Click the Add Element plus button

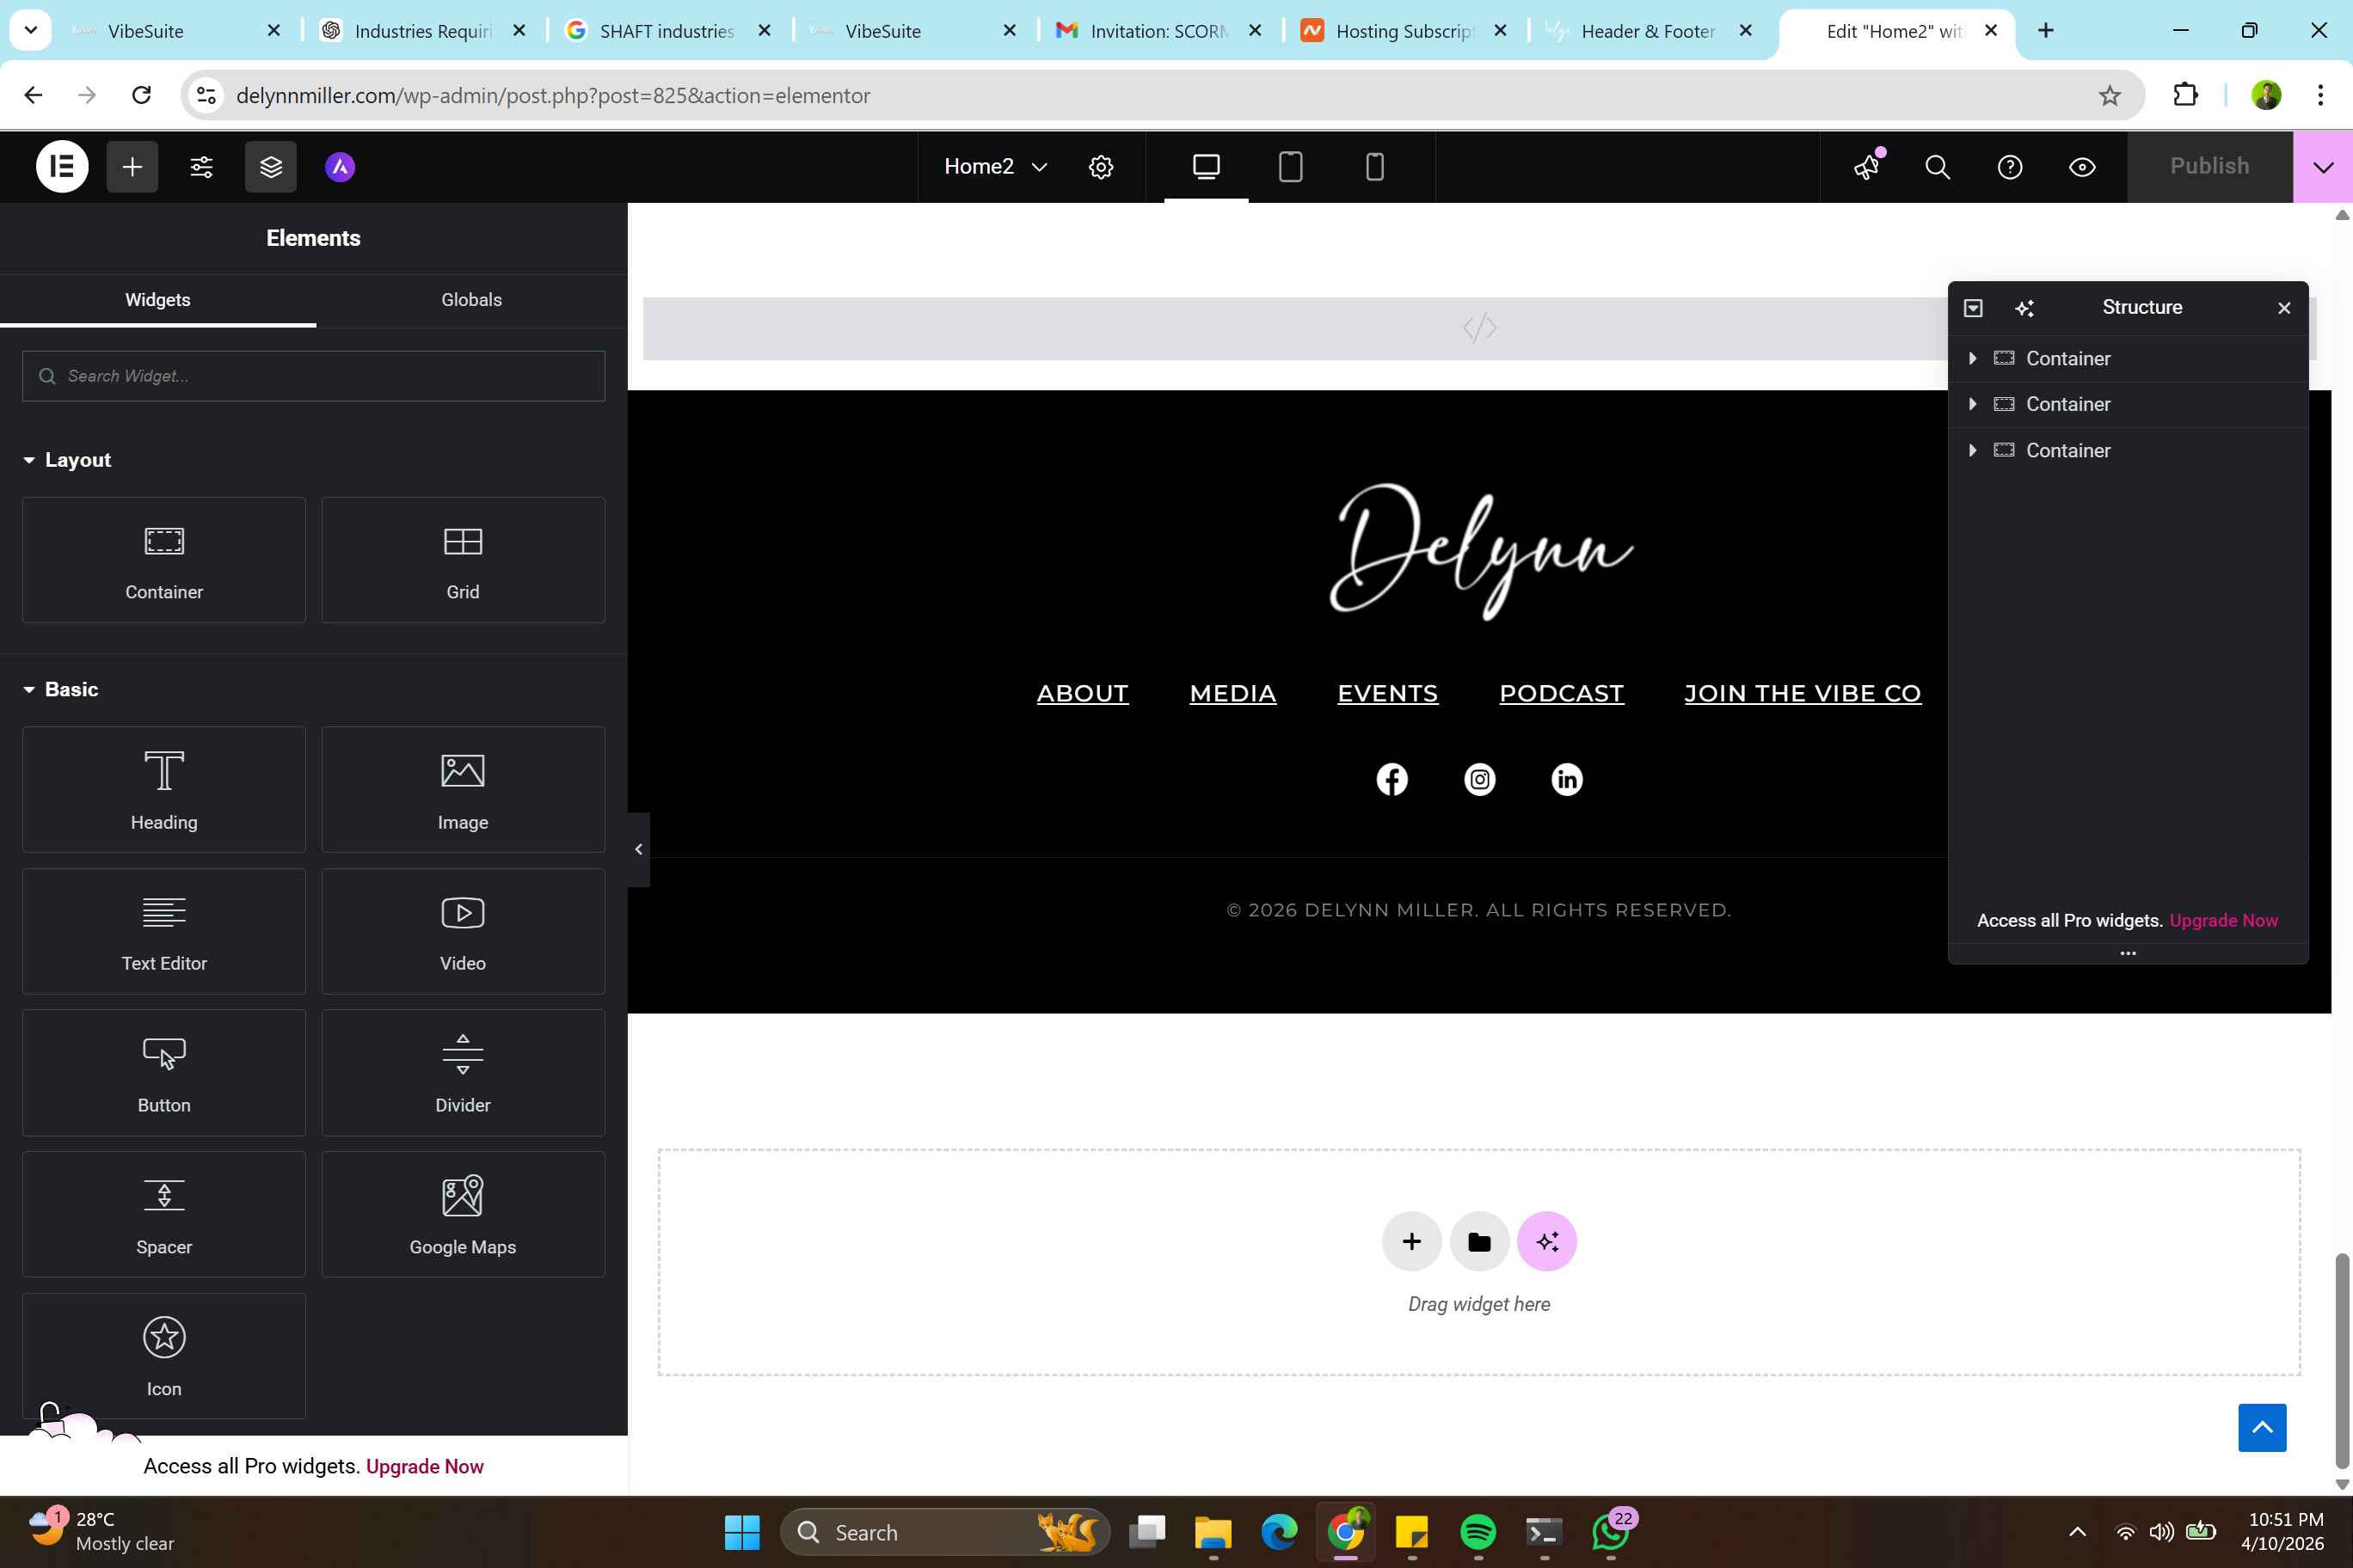coord(132,166)
